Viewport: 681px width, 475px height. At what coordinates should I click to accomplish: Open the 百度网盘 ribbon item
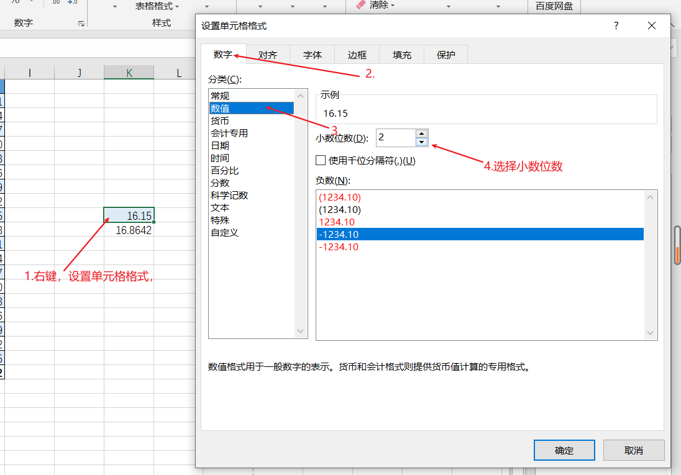(554, 6)
